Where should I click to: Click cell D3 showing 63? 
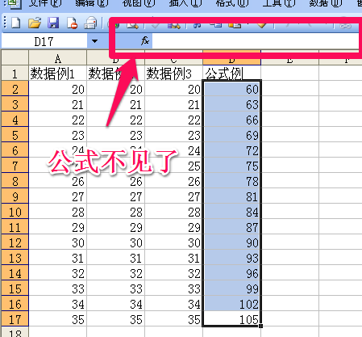tap(231, 104)
